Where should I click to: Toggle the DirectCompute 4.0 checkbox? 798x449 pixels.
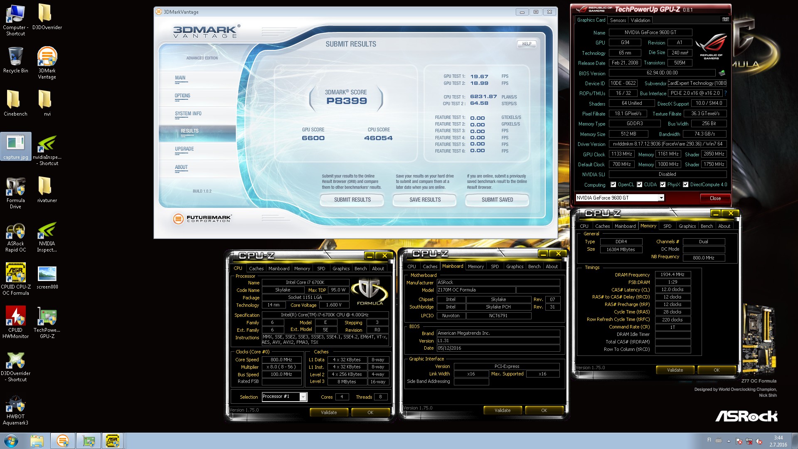pyautogui.click(x=686, y=185)
